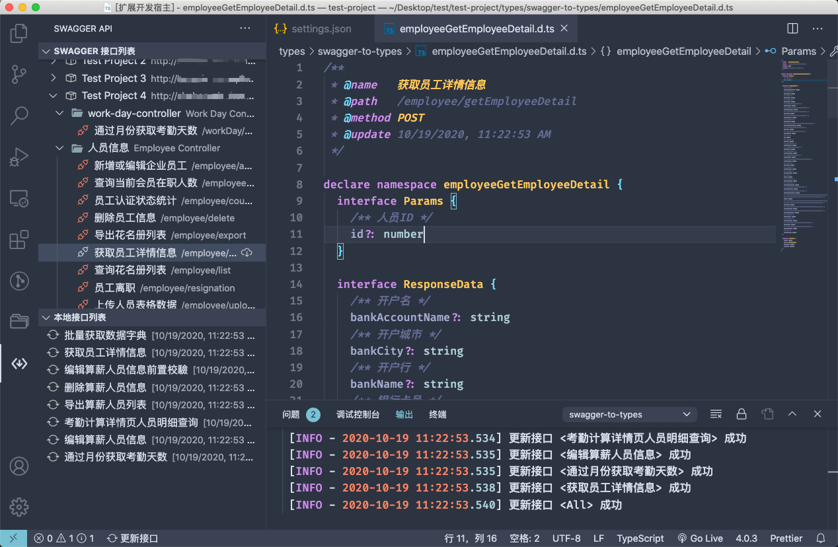Select 批量获取数据字典 in the local list

pyautogui.click(x=152, y=335)
